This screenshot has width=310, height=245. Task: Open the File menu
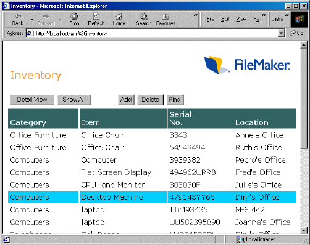[211, 19]
